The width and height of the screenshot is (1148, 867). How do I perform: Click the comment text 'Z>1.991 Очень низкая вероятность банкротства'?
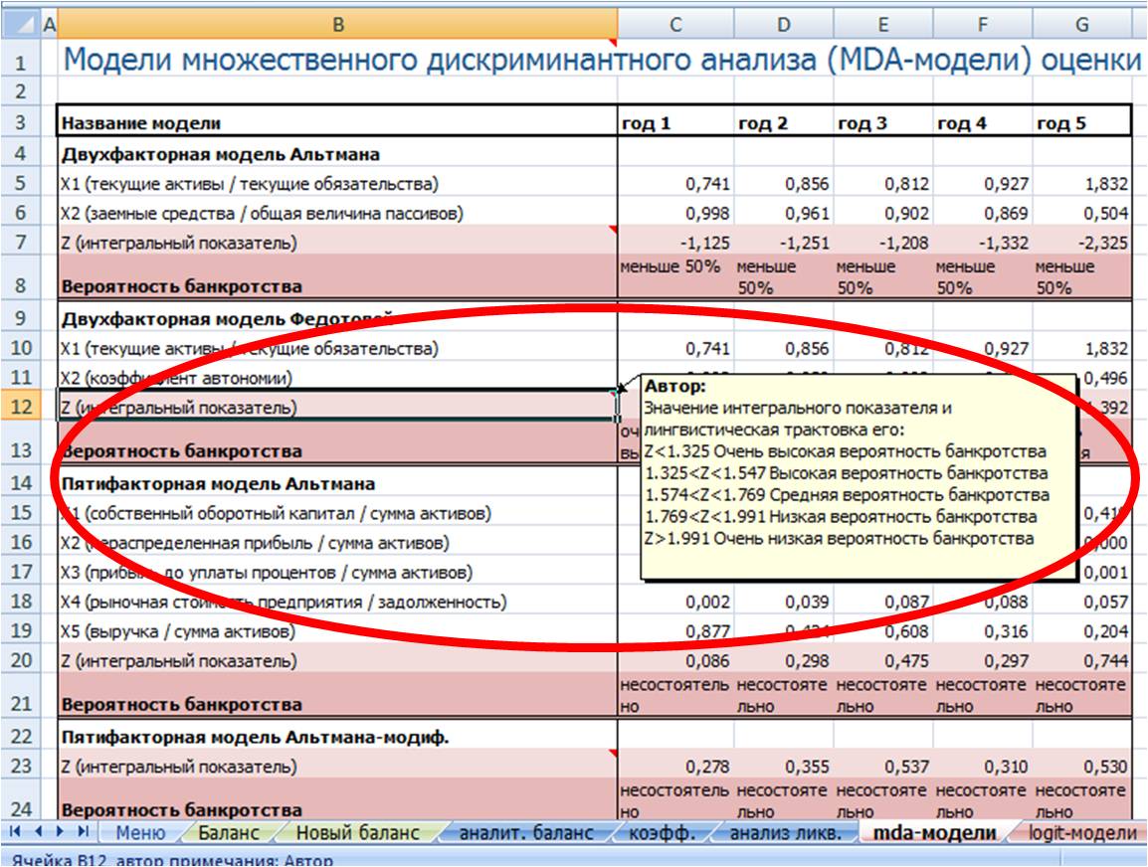click(839, 539)
